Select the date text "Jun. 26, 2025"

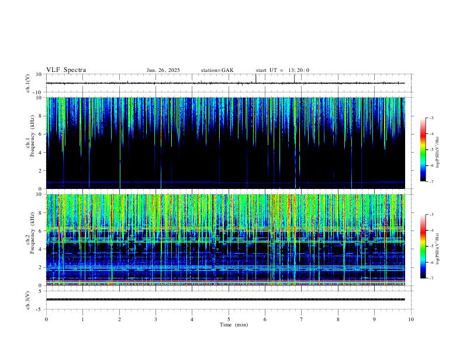pyautogui.click(x=163, y=70)
